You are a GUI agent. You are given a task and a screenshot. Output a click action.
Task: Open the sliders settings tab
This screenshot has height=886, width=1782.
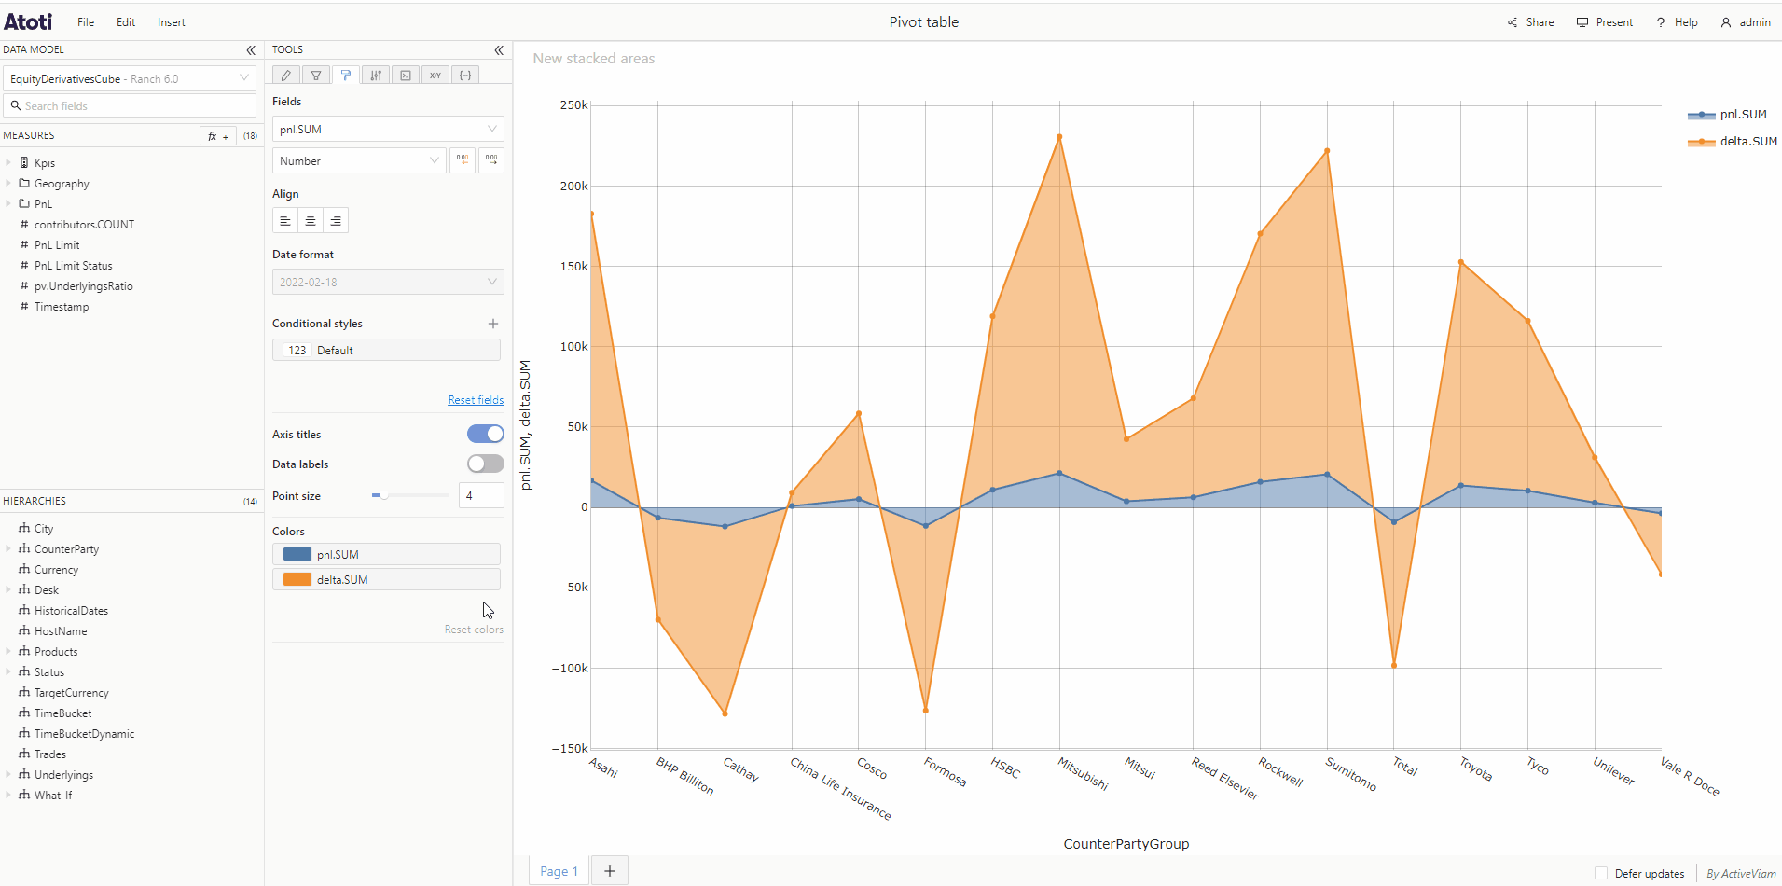click(376, 76)
